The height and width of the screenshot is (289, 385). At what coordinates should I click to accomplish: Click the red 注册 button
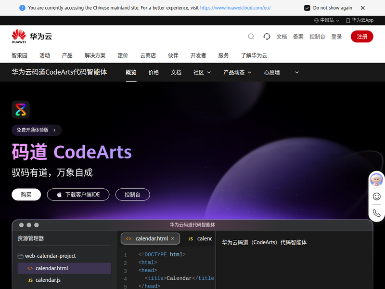point(362,37)
